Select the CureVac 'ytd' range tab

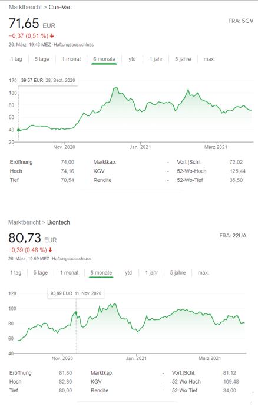[x=132, y=59]
